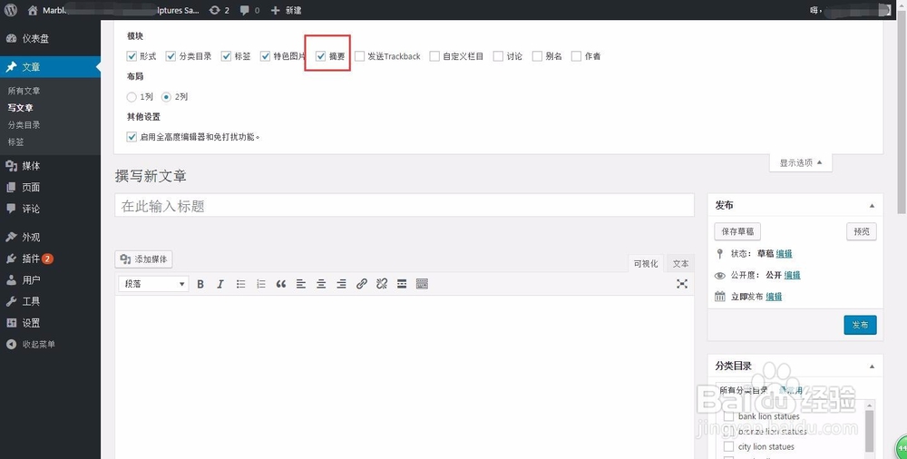Toggle the 分类目录 module checkbox
The width and height of the screenshot is (907, 459).
[x=171, y=56]
